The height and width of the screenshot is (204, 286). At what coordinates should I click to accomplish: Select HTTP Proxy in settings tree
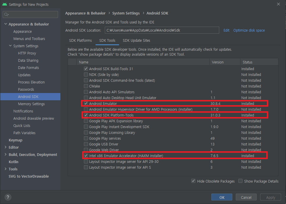(x=27, y=53)
